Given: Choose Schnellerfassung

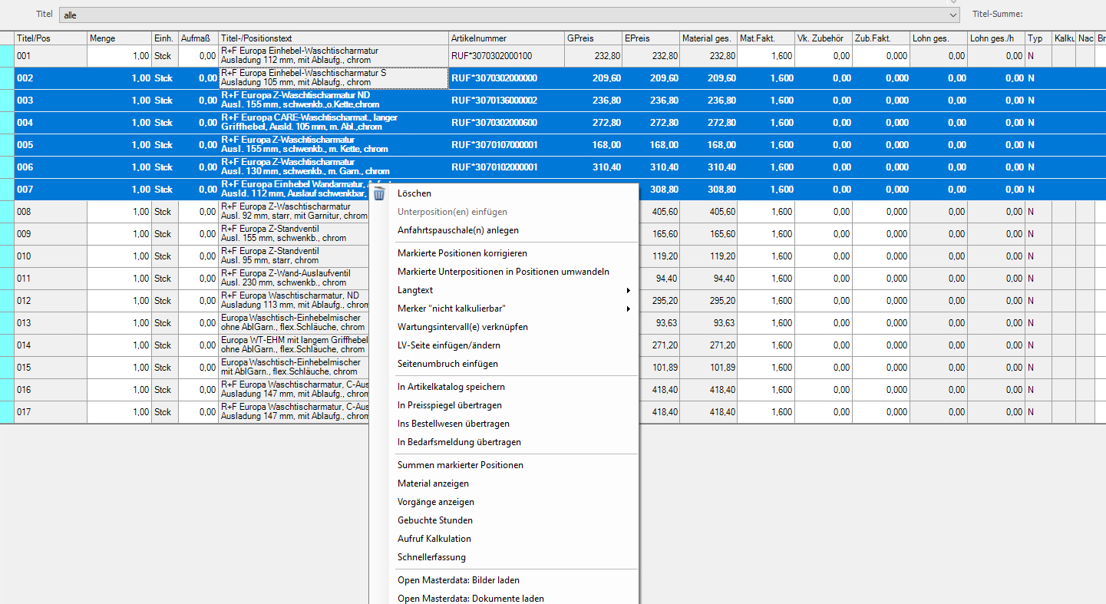Looking at the screenshot, I should (431, 557).
